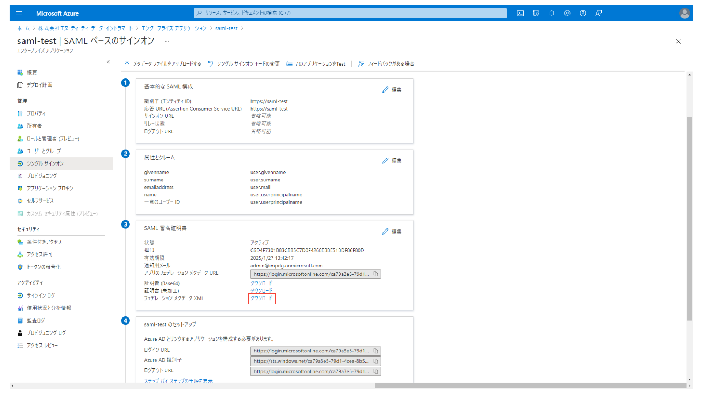Copy the Azure AD 識別子 URL

click(x=376, y=361)
